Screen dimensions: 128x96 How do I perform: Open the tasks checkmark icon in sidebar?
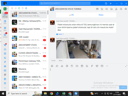coord(5,58)
